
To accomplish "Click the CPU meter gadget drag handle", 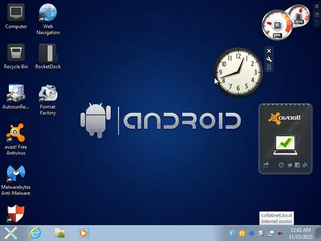I will click(x=317, y=22).
